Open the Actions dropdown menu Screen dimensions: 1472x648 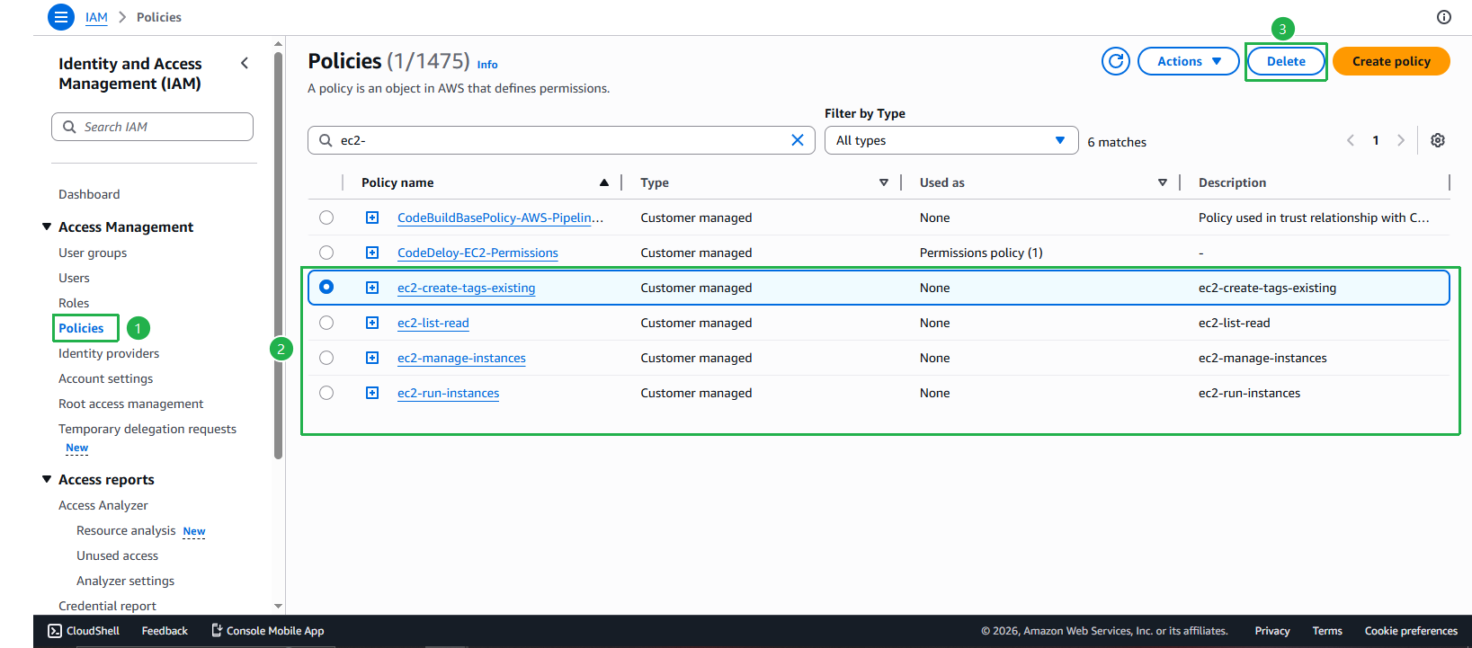tap(1189, 61)
